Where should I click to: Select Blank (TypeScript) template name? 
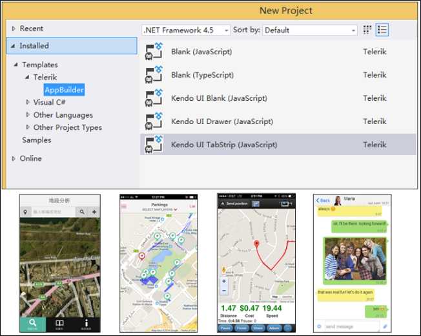[203, 75]
